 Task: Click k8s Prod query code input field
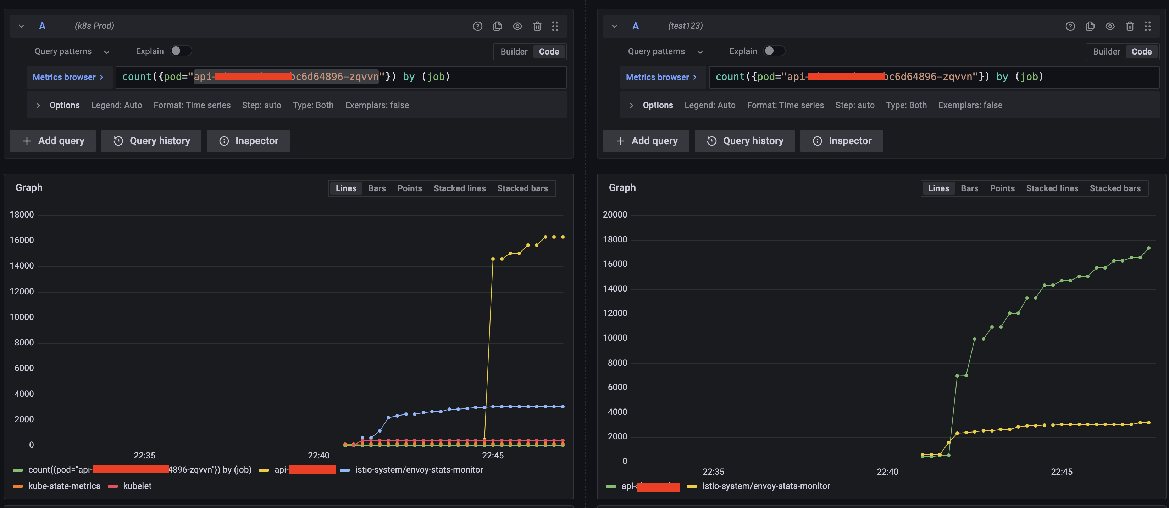coord(341,77)
